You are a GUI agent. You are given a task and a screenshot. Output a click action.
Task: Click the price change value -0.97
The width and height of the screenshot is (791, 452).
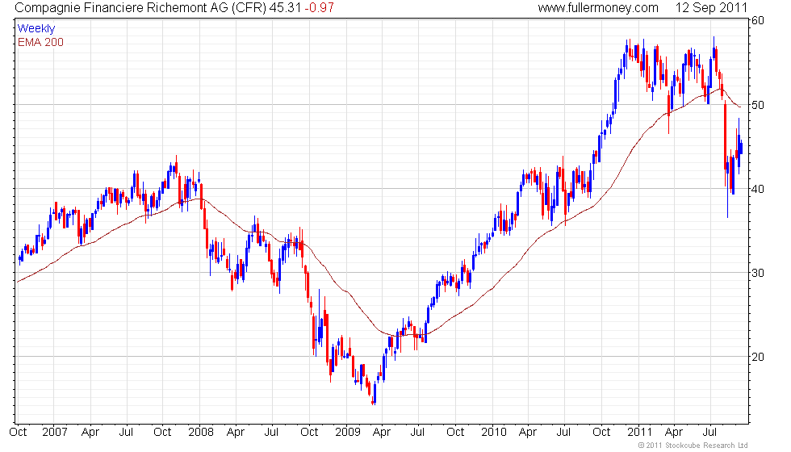pos(319,8)
